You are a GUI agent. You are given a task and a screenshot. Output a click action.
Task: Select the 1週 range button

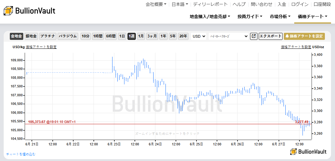tap(131, 36)
